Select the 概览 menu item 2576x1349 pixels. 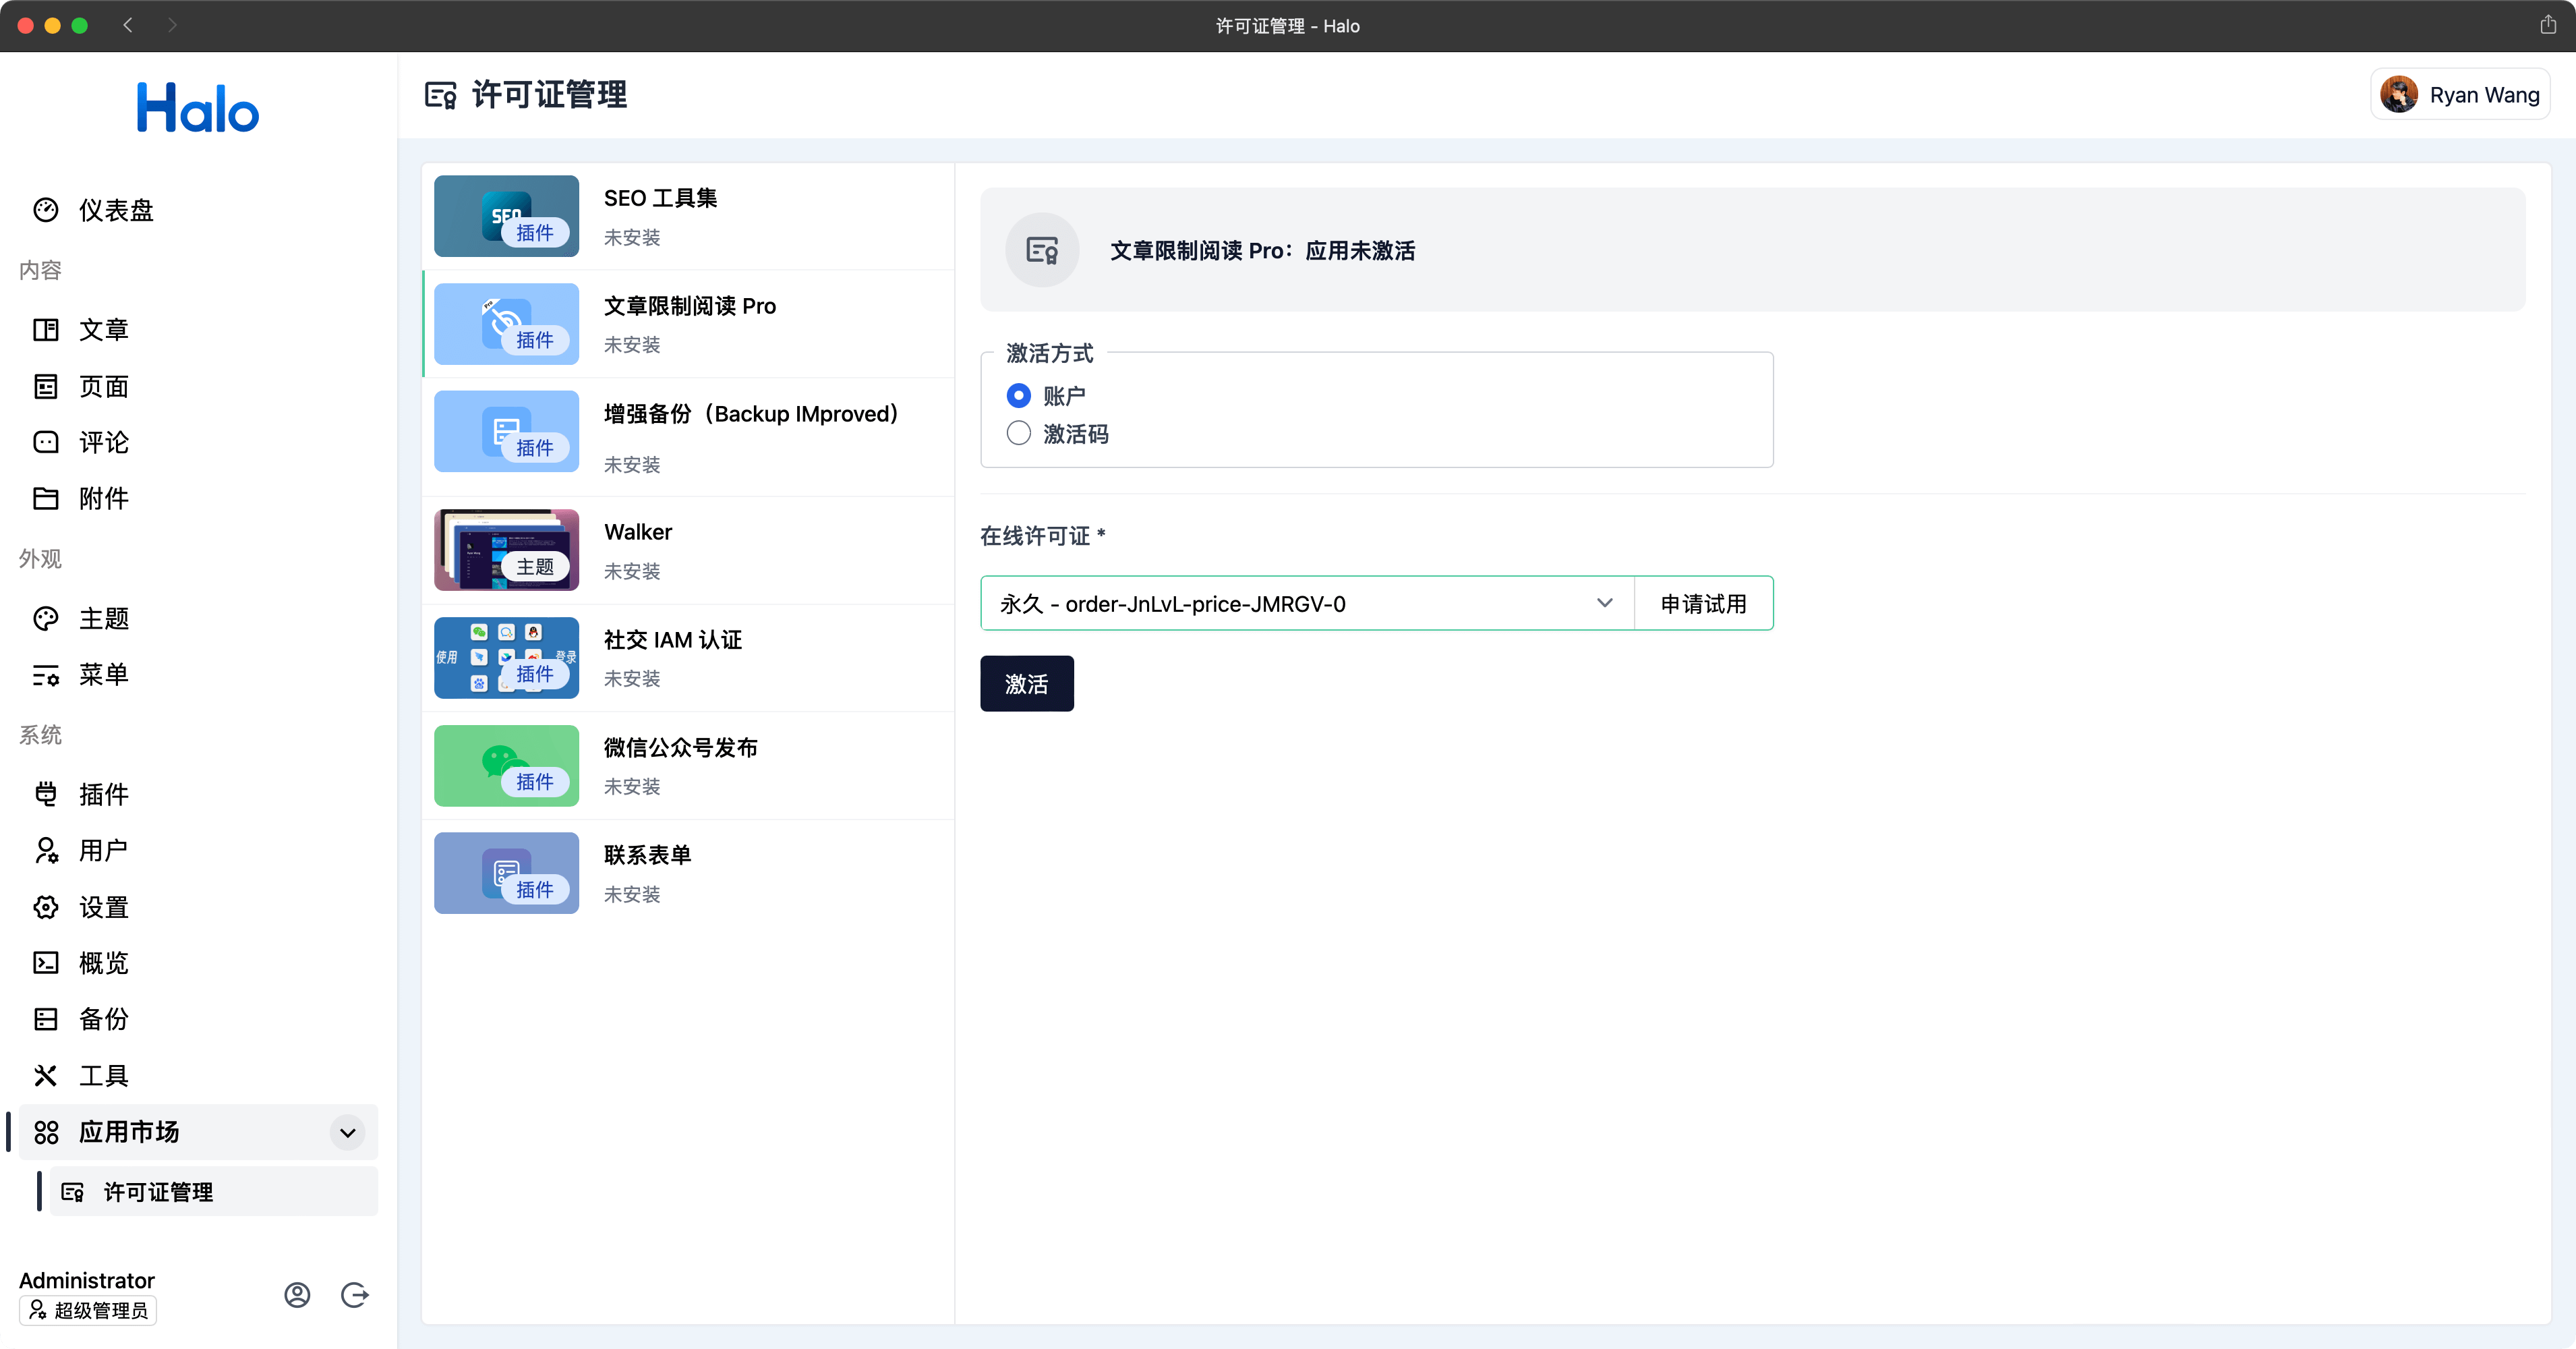46,963
